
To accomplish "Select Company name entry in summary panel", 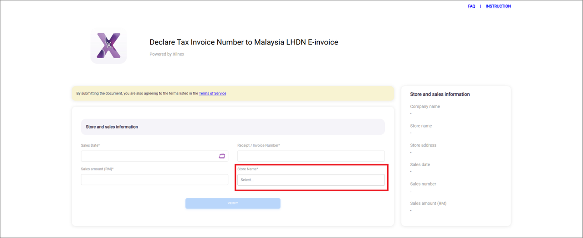I will (425, 107).
